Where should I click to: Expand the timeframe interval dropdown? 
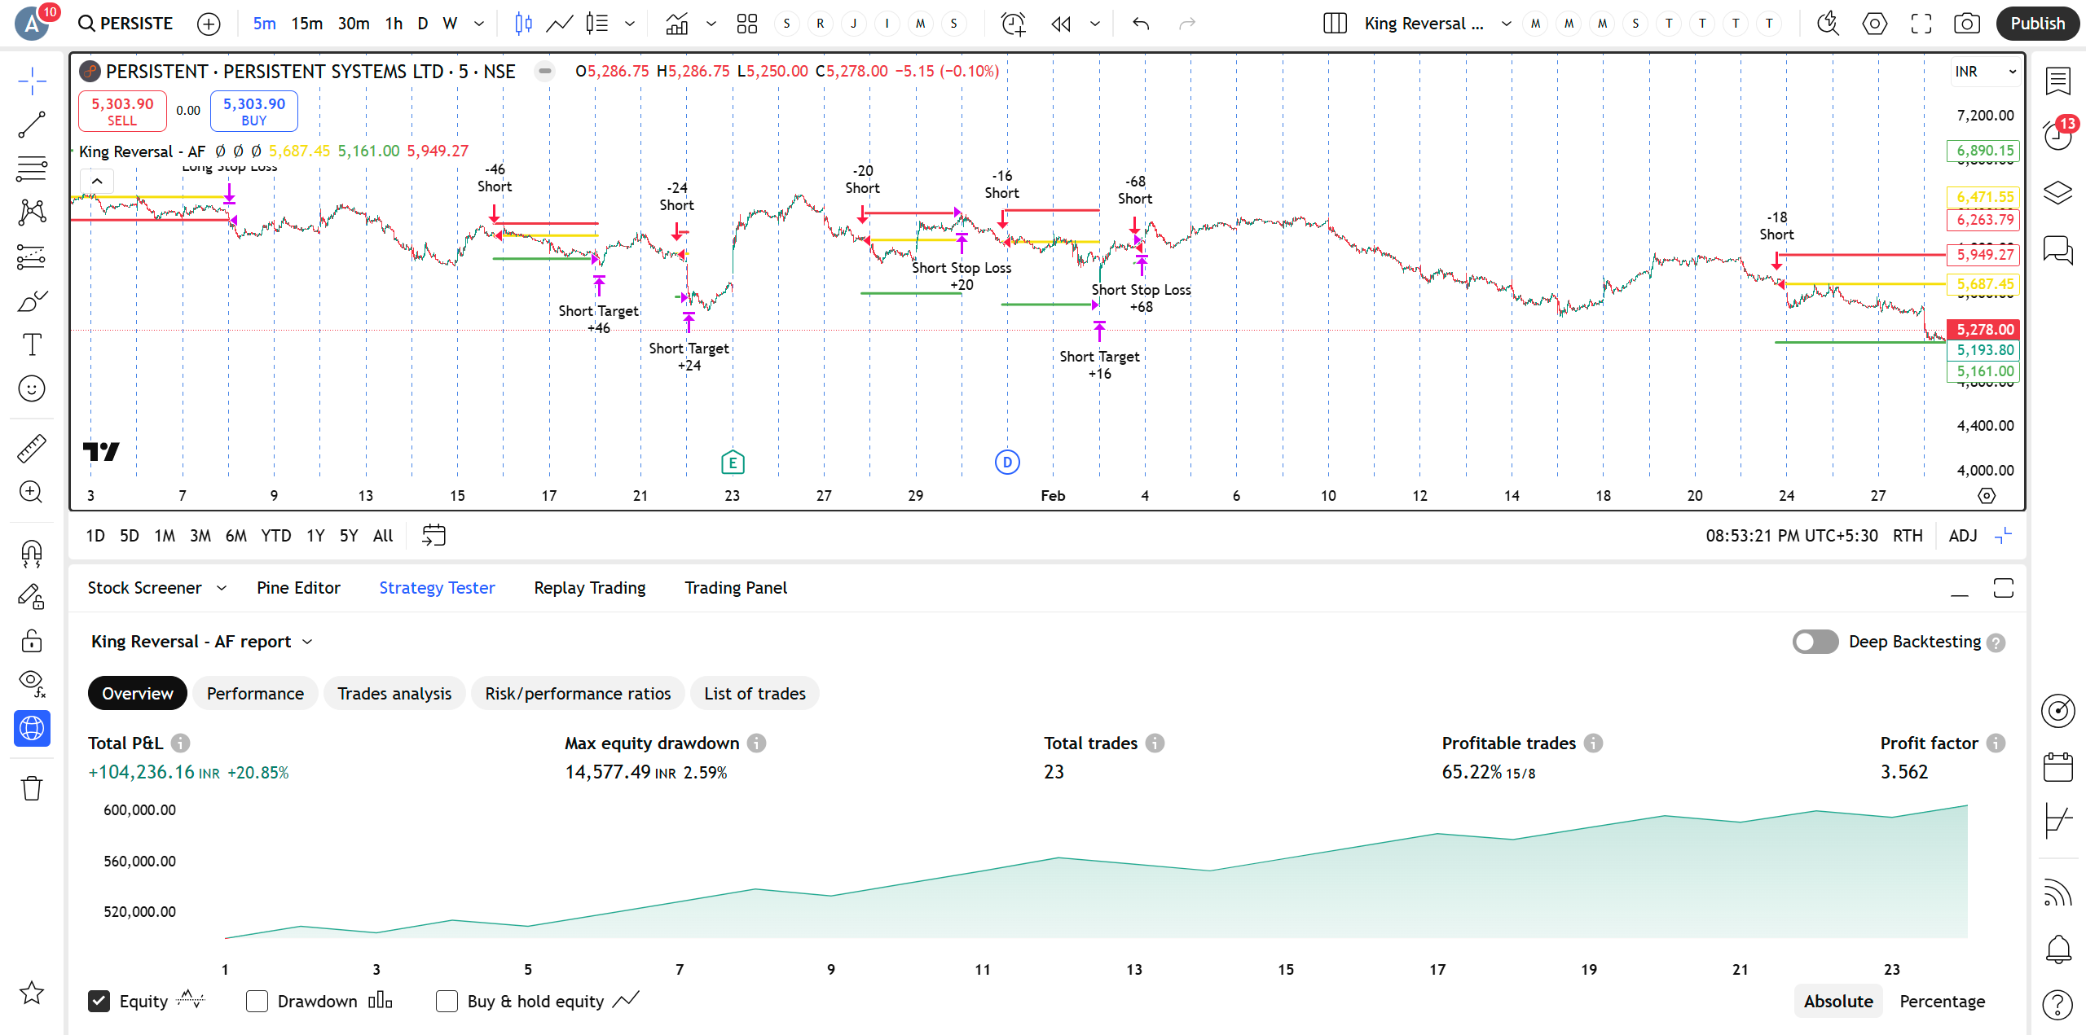(479, 24)
